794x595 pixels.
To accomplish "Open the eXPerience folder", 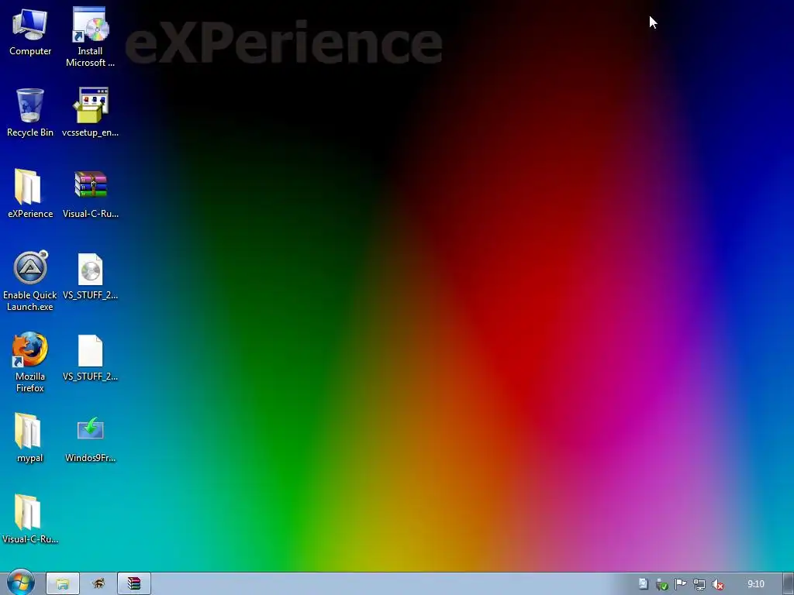I will [30, 194].
